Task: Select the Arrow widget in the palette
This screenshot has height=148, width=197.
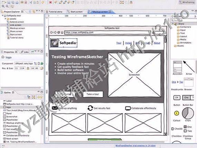Action: (x=189, y=68)
